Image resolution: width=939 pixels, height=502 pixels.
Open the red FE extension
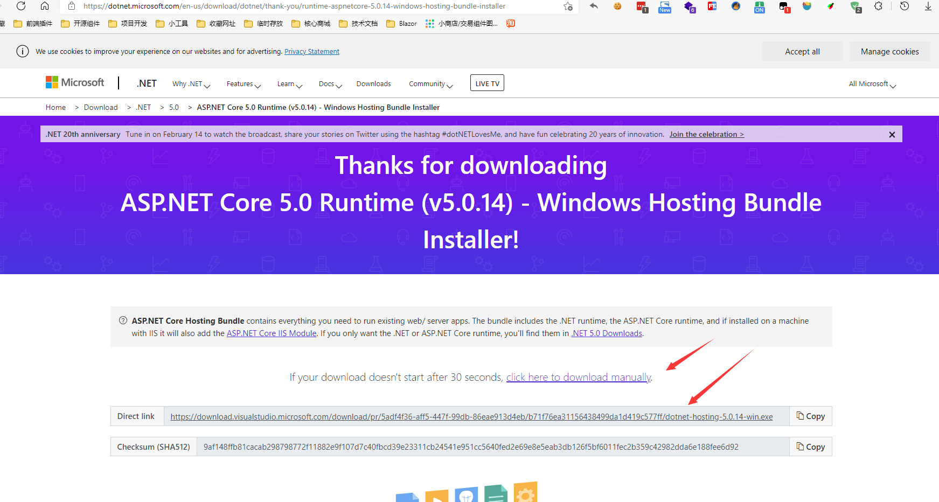point(712,6)
